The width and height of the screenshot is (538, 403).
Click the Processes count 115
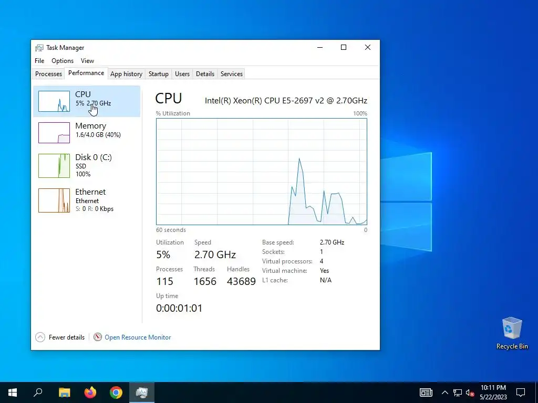(x=164, y=281)
